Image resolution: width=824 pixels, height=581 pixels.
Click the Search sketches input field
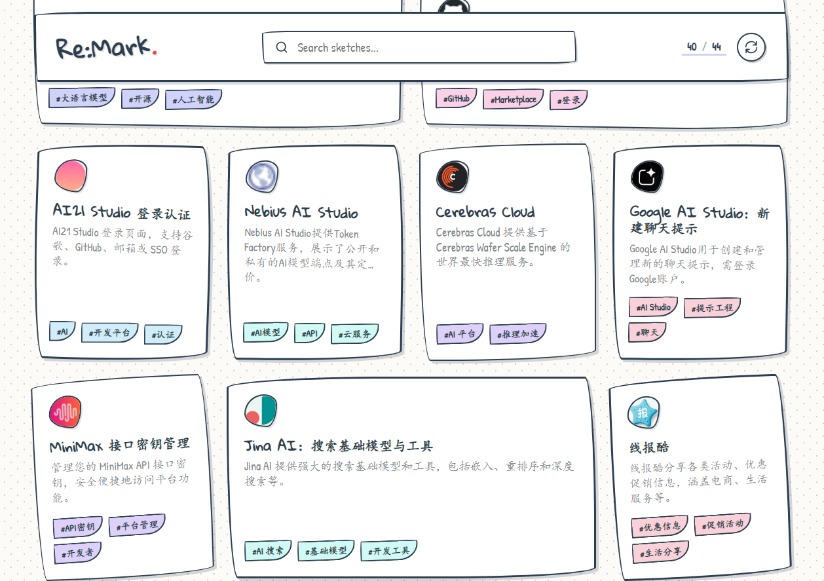[419, 47]
